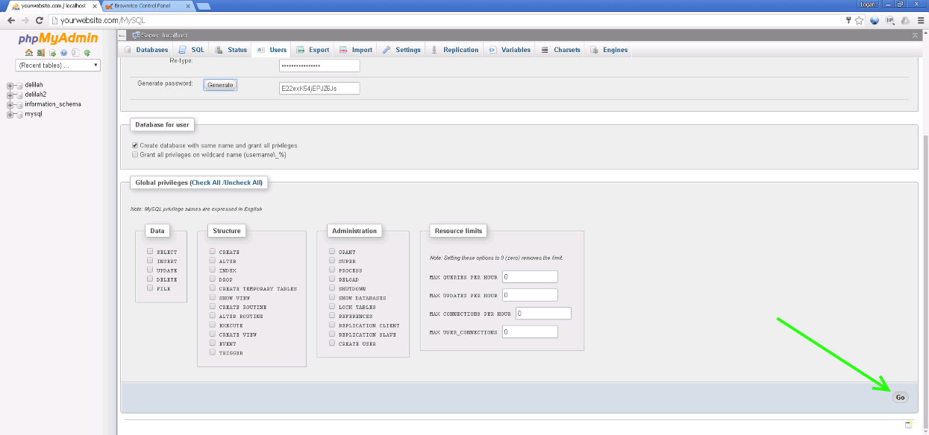Click the browser forward arrow

[25, 20]
